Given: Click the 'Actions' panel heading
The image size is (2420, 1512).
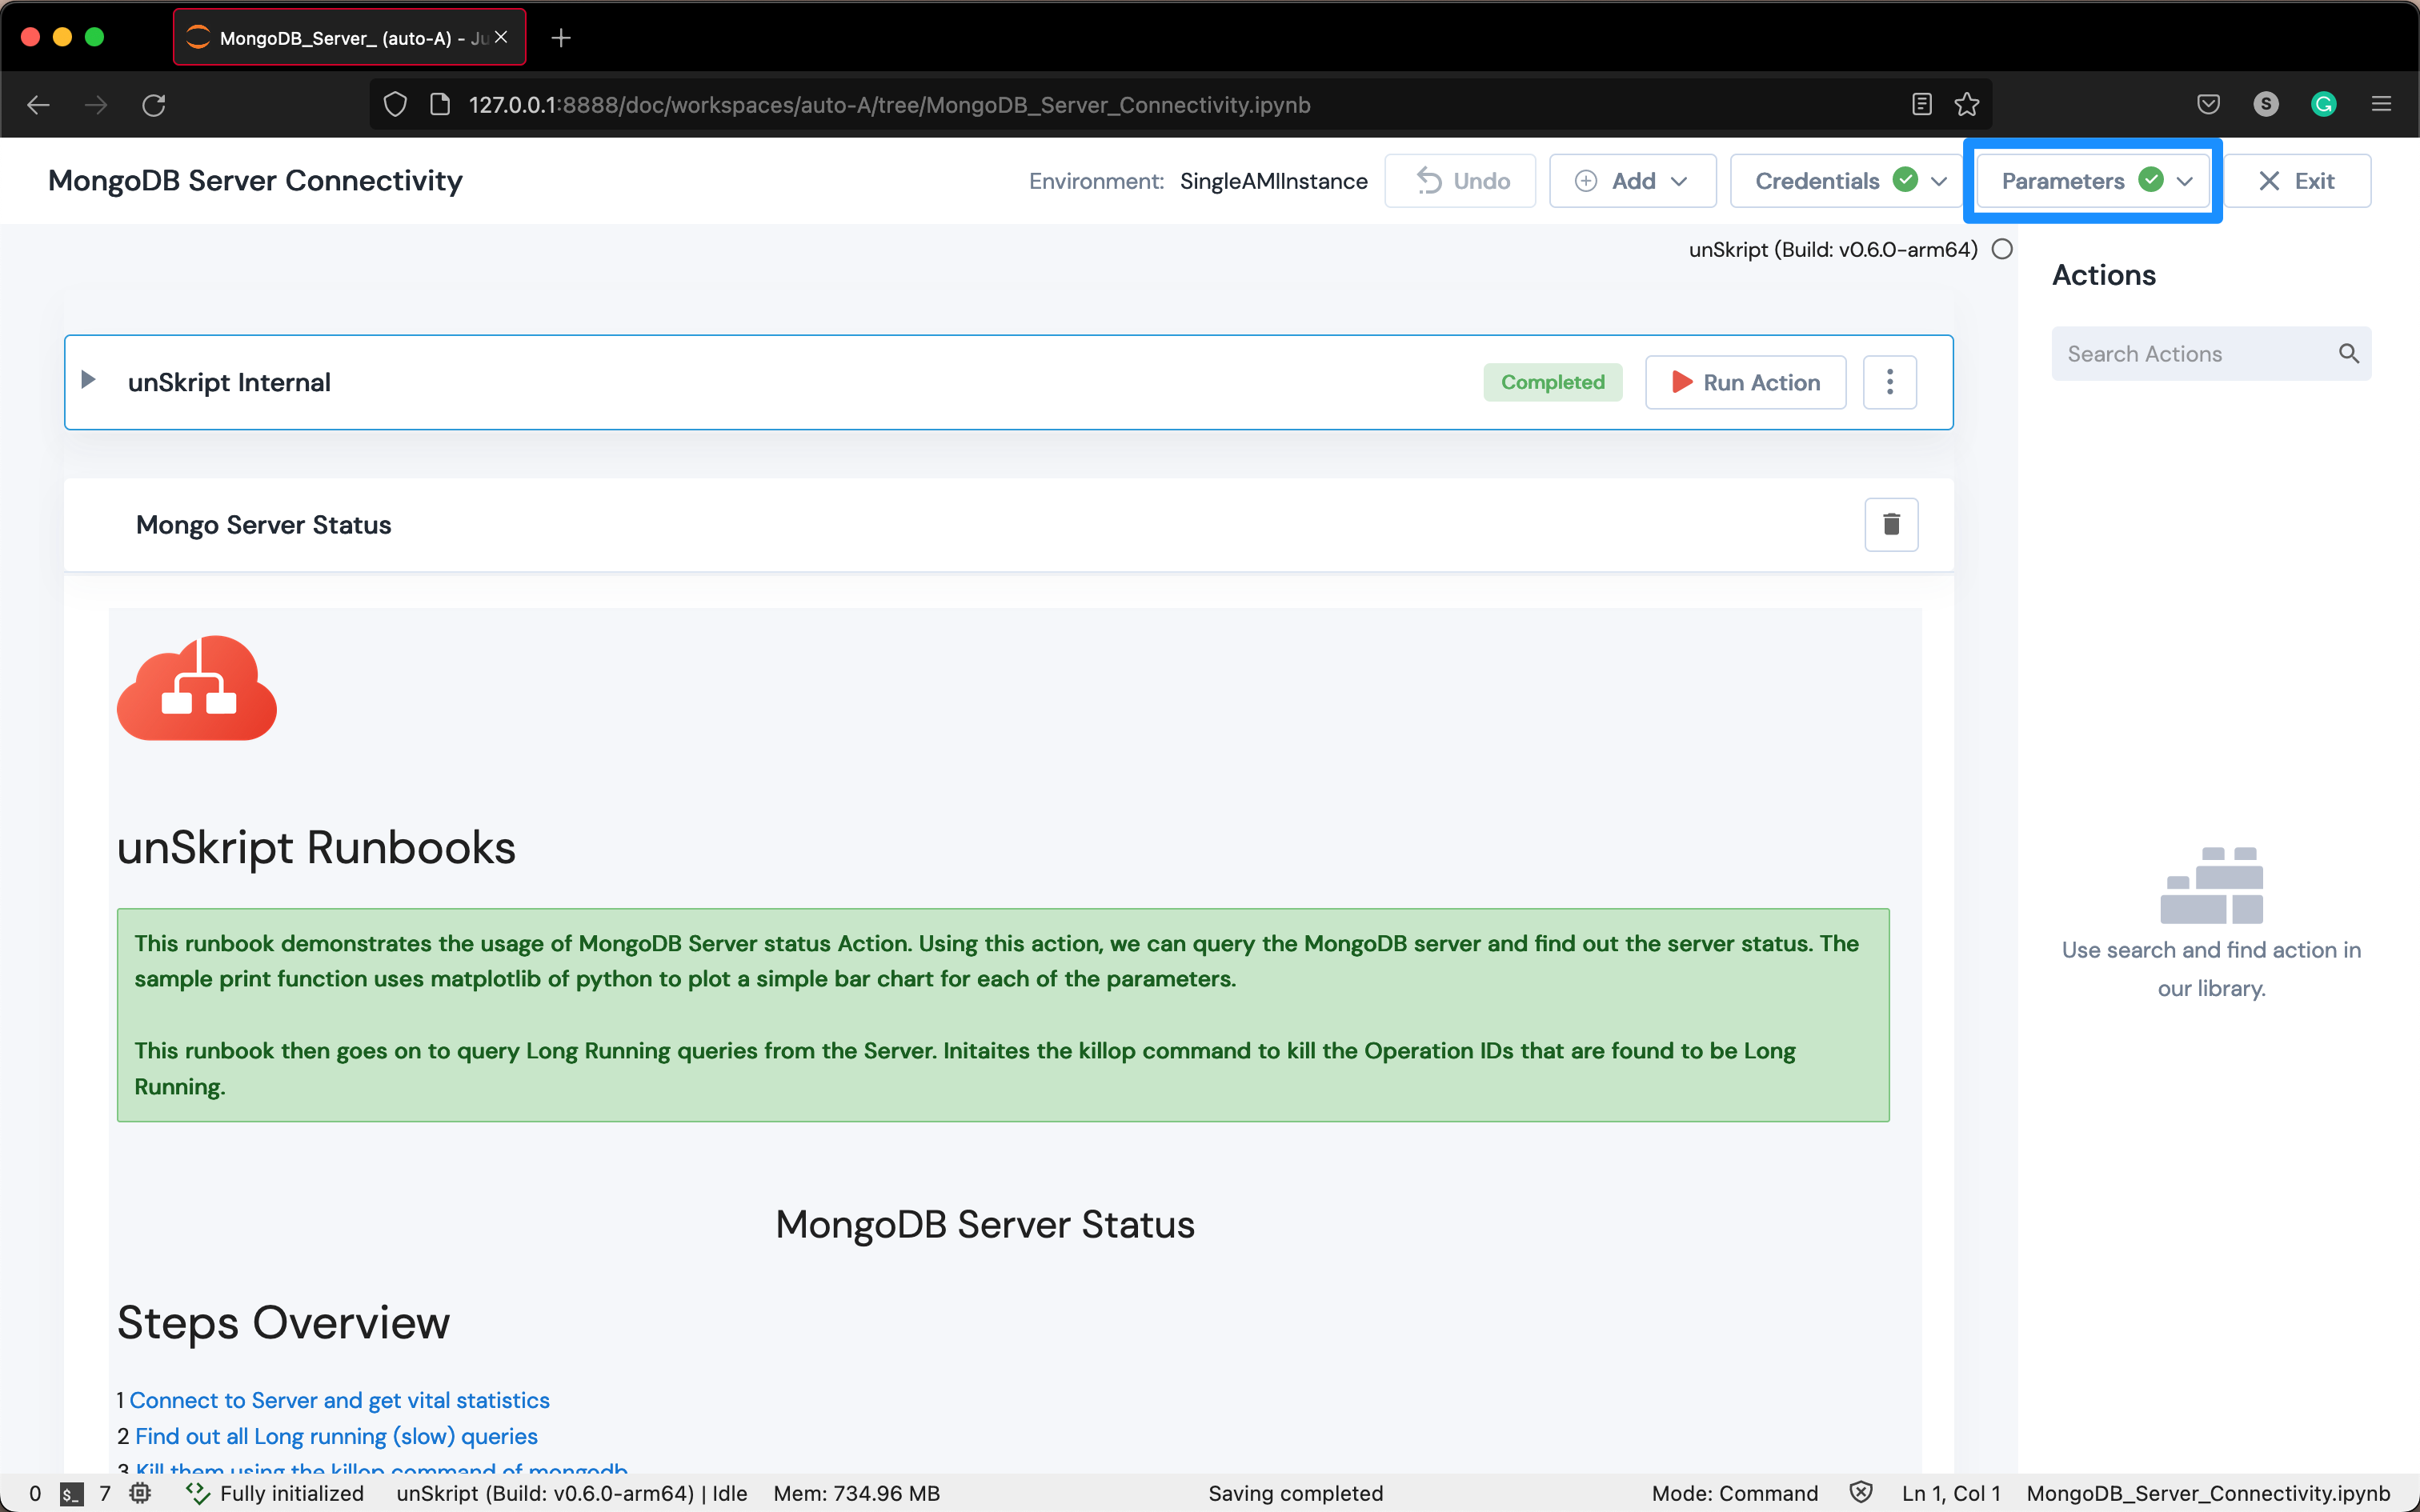Looking at the screenshot, I should (x=2104, y=275).
